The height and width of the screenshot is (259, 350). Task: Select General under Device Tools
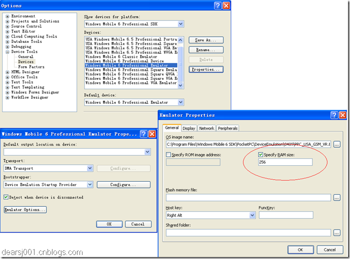25,56
